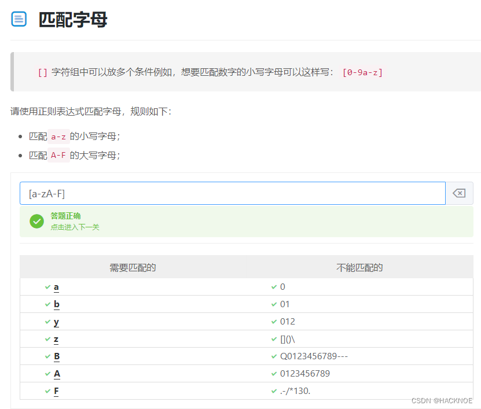Click the '0' cell in the non-match column
Viewport: 481px width, 409px height.
click(x=359, y=287)
